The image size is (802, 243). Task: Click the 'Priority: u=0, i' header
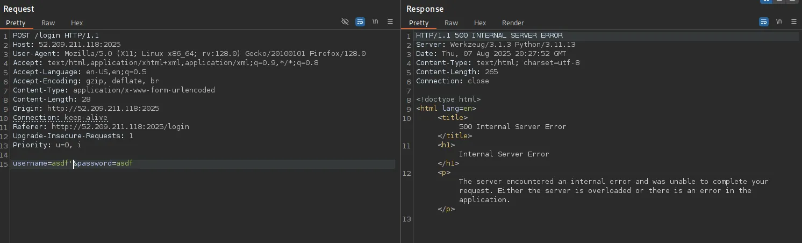coord(47,145)
